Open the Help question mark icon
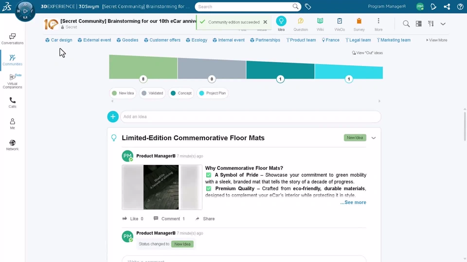This screenshot has width=467, height=262. pyautogui.click(x=460, y=6)
